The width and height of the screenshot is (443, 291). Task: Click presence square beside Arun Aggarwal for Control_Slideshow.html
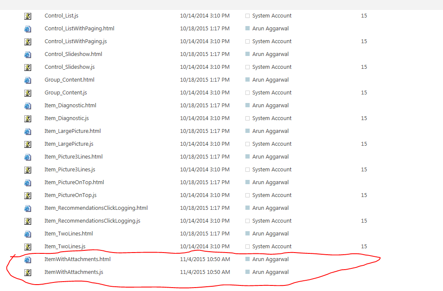[x=248, y=54]
